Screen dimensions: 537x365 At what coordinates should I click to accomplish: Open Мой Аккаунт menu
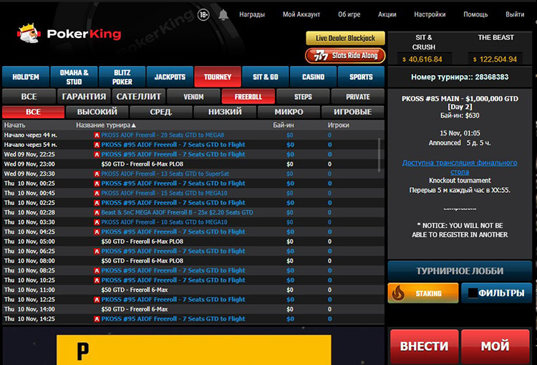[301, 14]
